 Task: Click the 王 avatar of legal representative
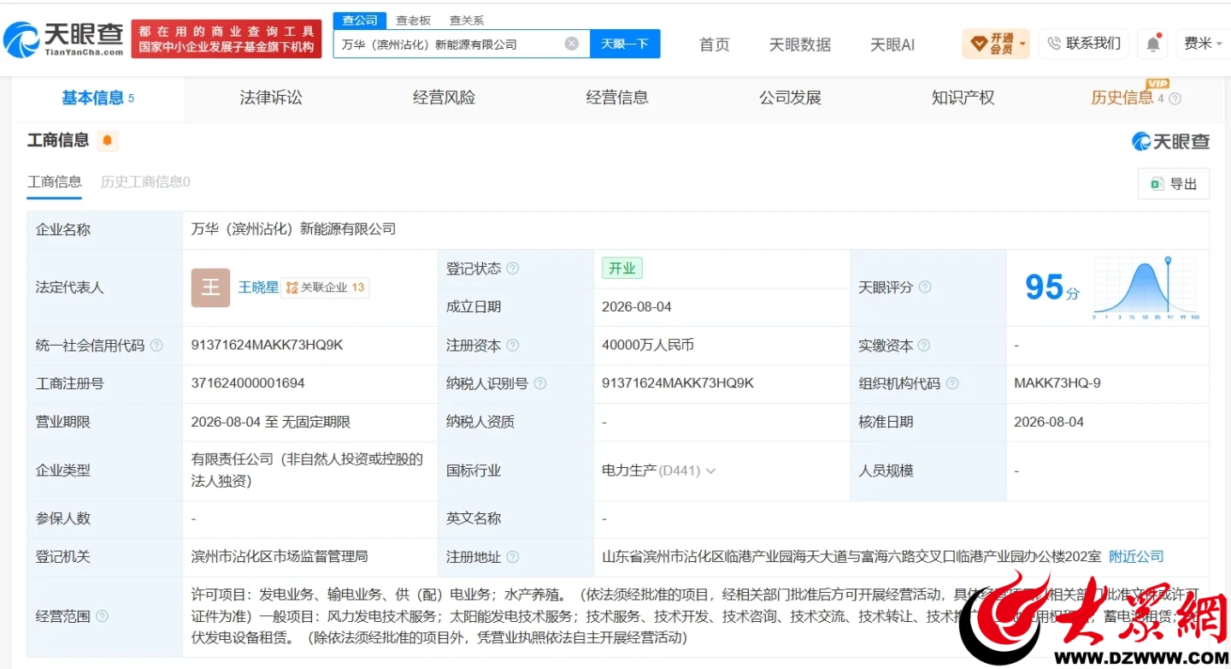tap(210, 287)
